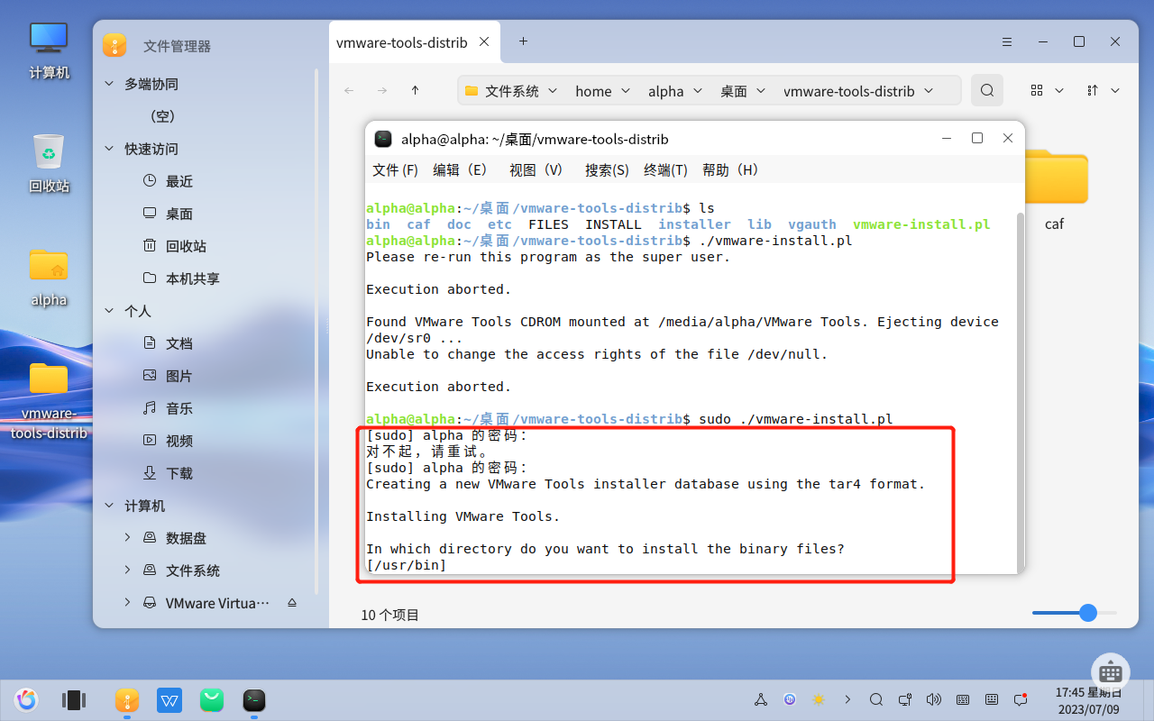Image resolution: width=1154 pixels, height=721 pixels.
Task: Open 文档 in the sidebar
Action: click(179, 343)
